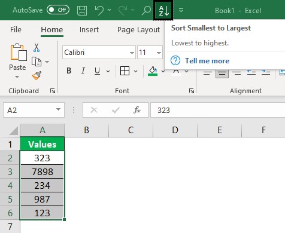This screenshot has width=285, height=233.
Task: Open Font settings dialog launcher
Action: (192, 91)
